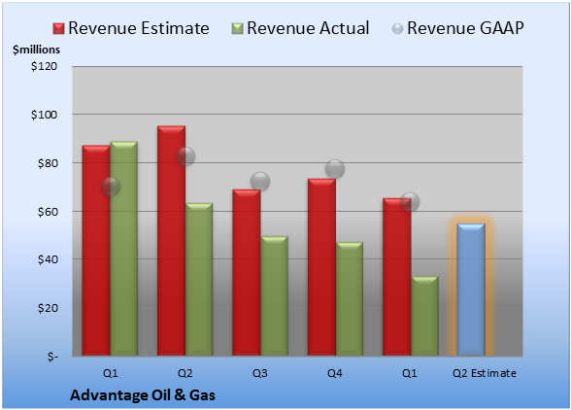
Task: Select the 'Revenue Actual' legend label
Action: click(x=308, y=28)
